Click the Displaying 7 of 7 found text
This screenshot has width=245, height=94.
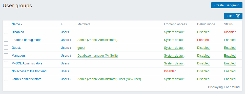pos(224,87)
